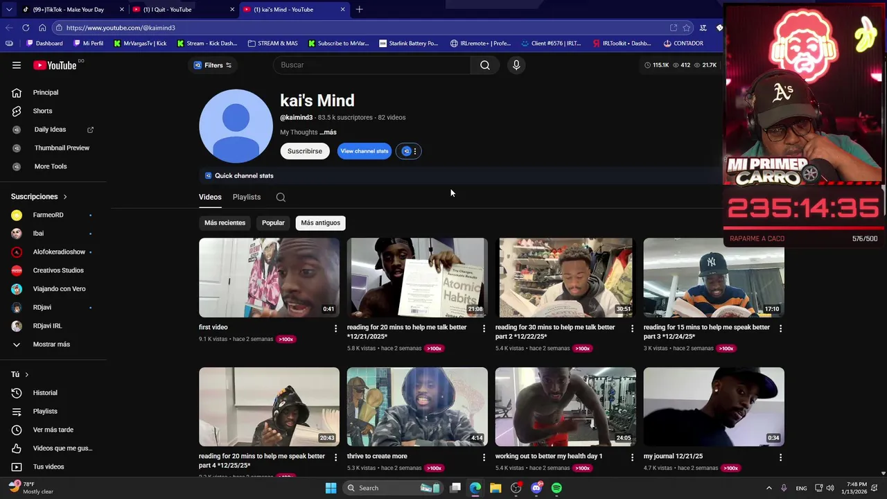Open Ver más tarde list

(x=53, y=430)
